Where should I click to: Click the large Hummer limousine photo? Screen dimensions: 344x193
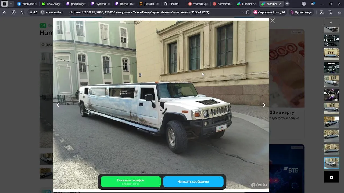pyautogui.click(x=161, y=105)
